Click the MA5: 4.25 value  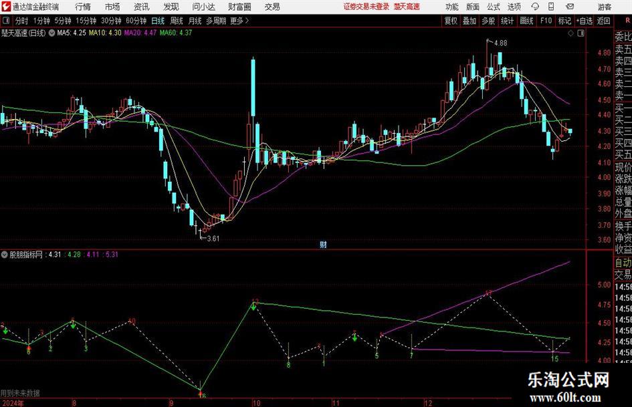coord(72,33)
